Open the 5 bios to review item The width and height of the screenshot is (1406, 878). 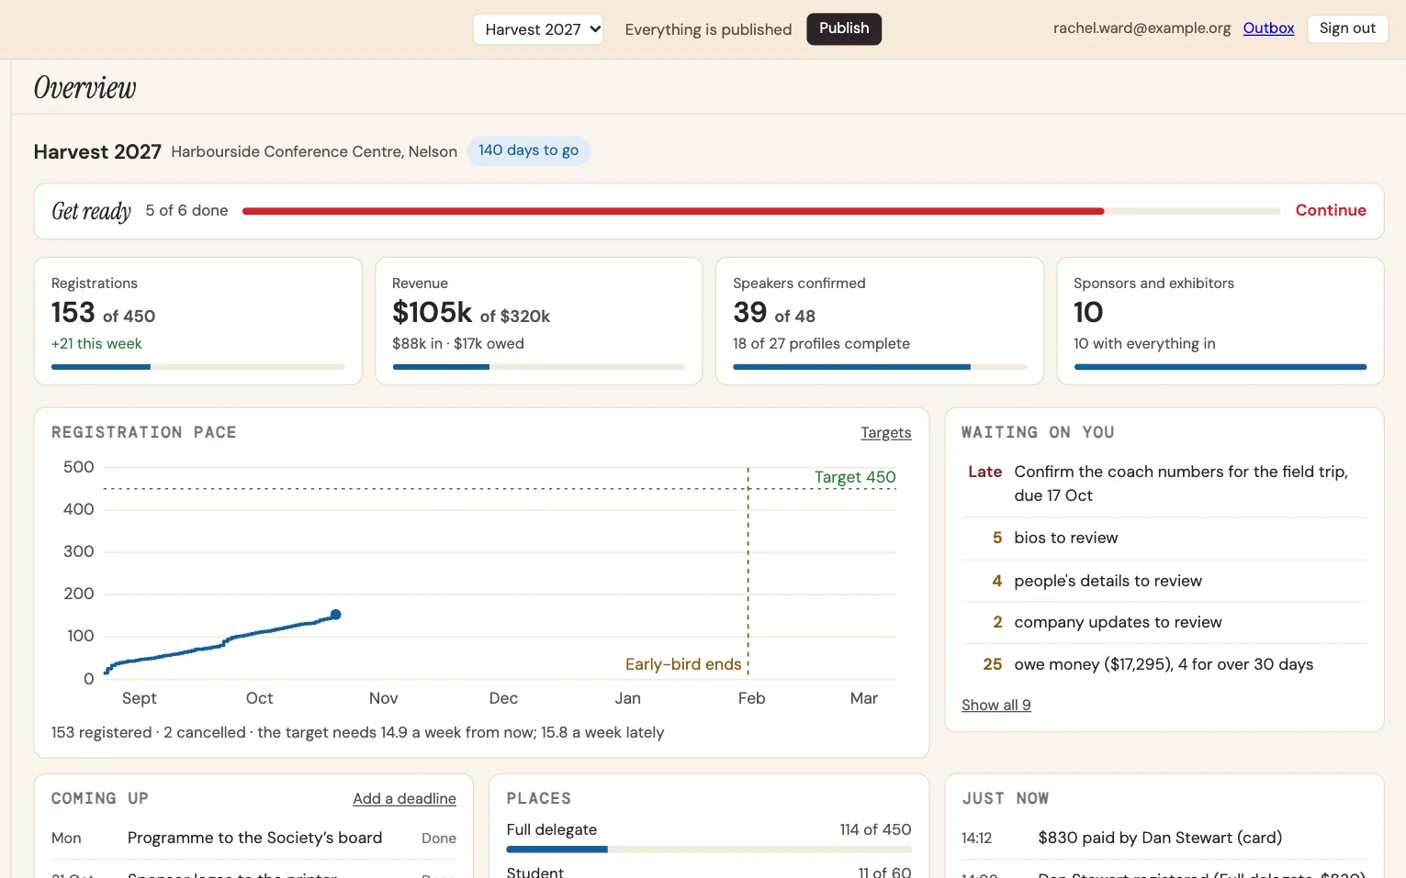(1164, 539)
